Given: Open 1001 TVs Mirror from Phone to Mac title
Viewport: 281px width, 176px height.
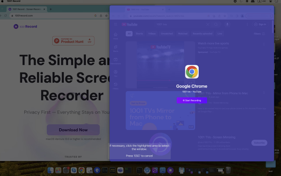Looking at the screenshot, I should (223, 93).
